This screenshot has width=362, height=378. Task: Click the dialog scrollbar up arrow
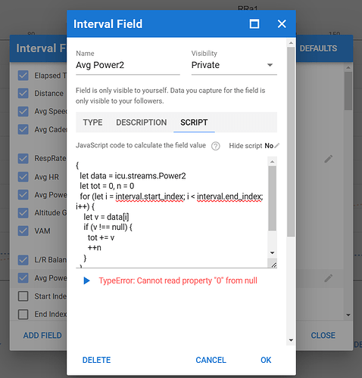(x=291, y=43)
